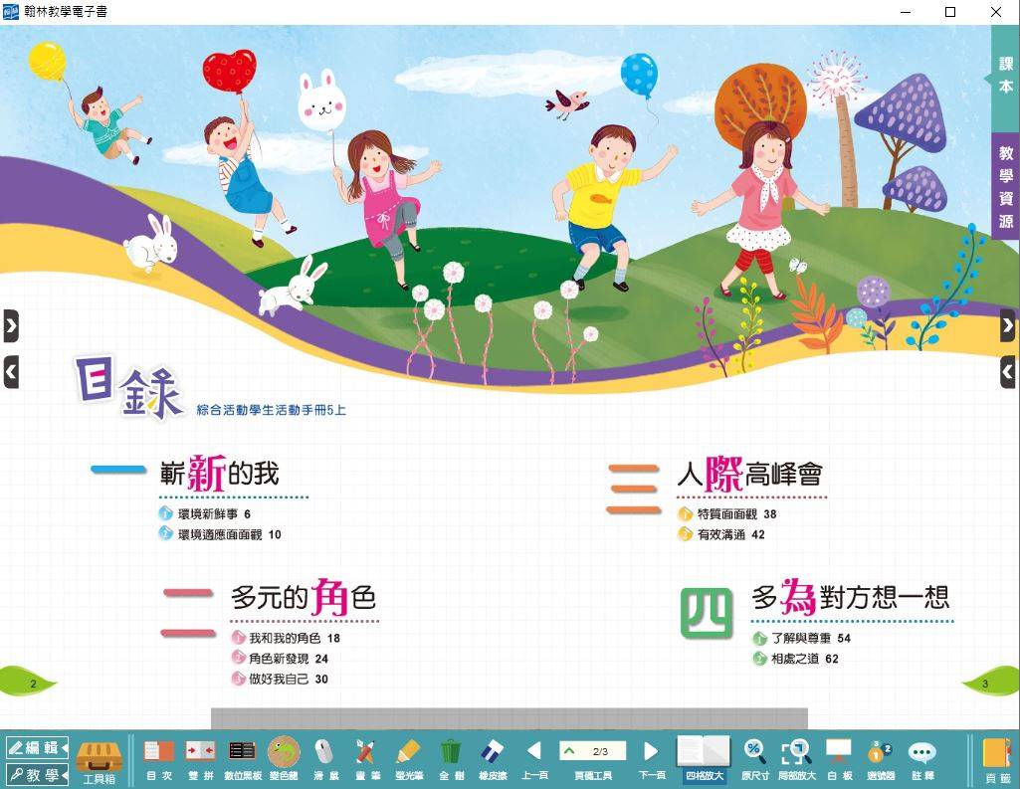1020x789 pixels.
Task: Click the page 2 green leaf marker
Action: pyautogui.click(x=28, y=683)
